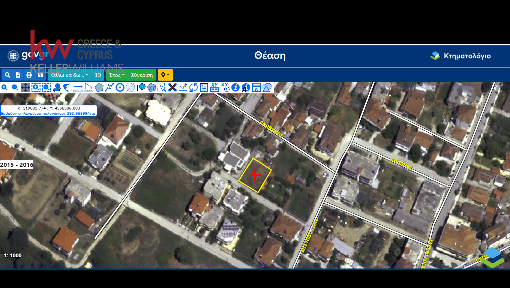Open the 'Θέλω να δω...' dropdown

69,75
